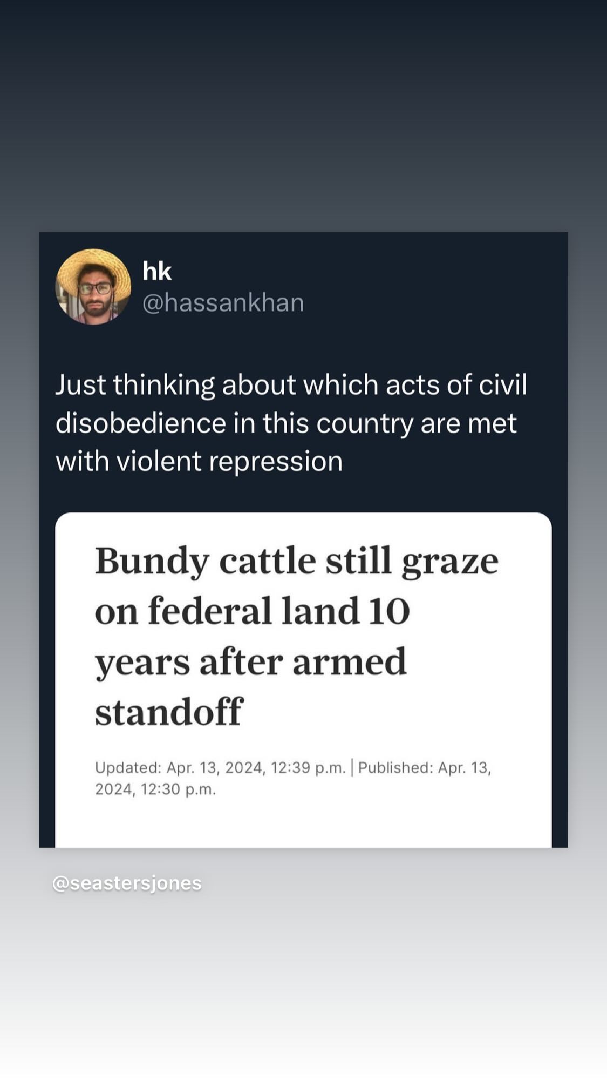Tap the display name "hk"
Image resolution: width=607 pixels, height=1080 pixels.
(156, 271)
